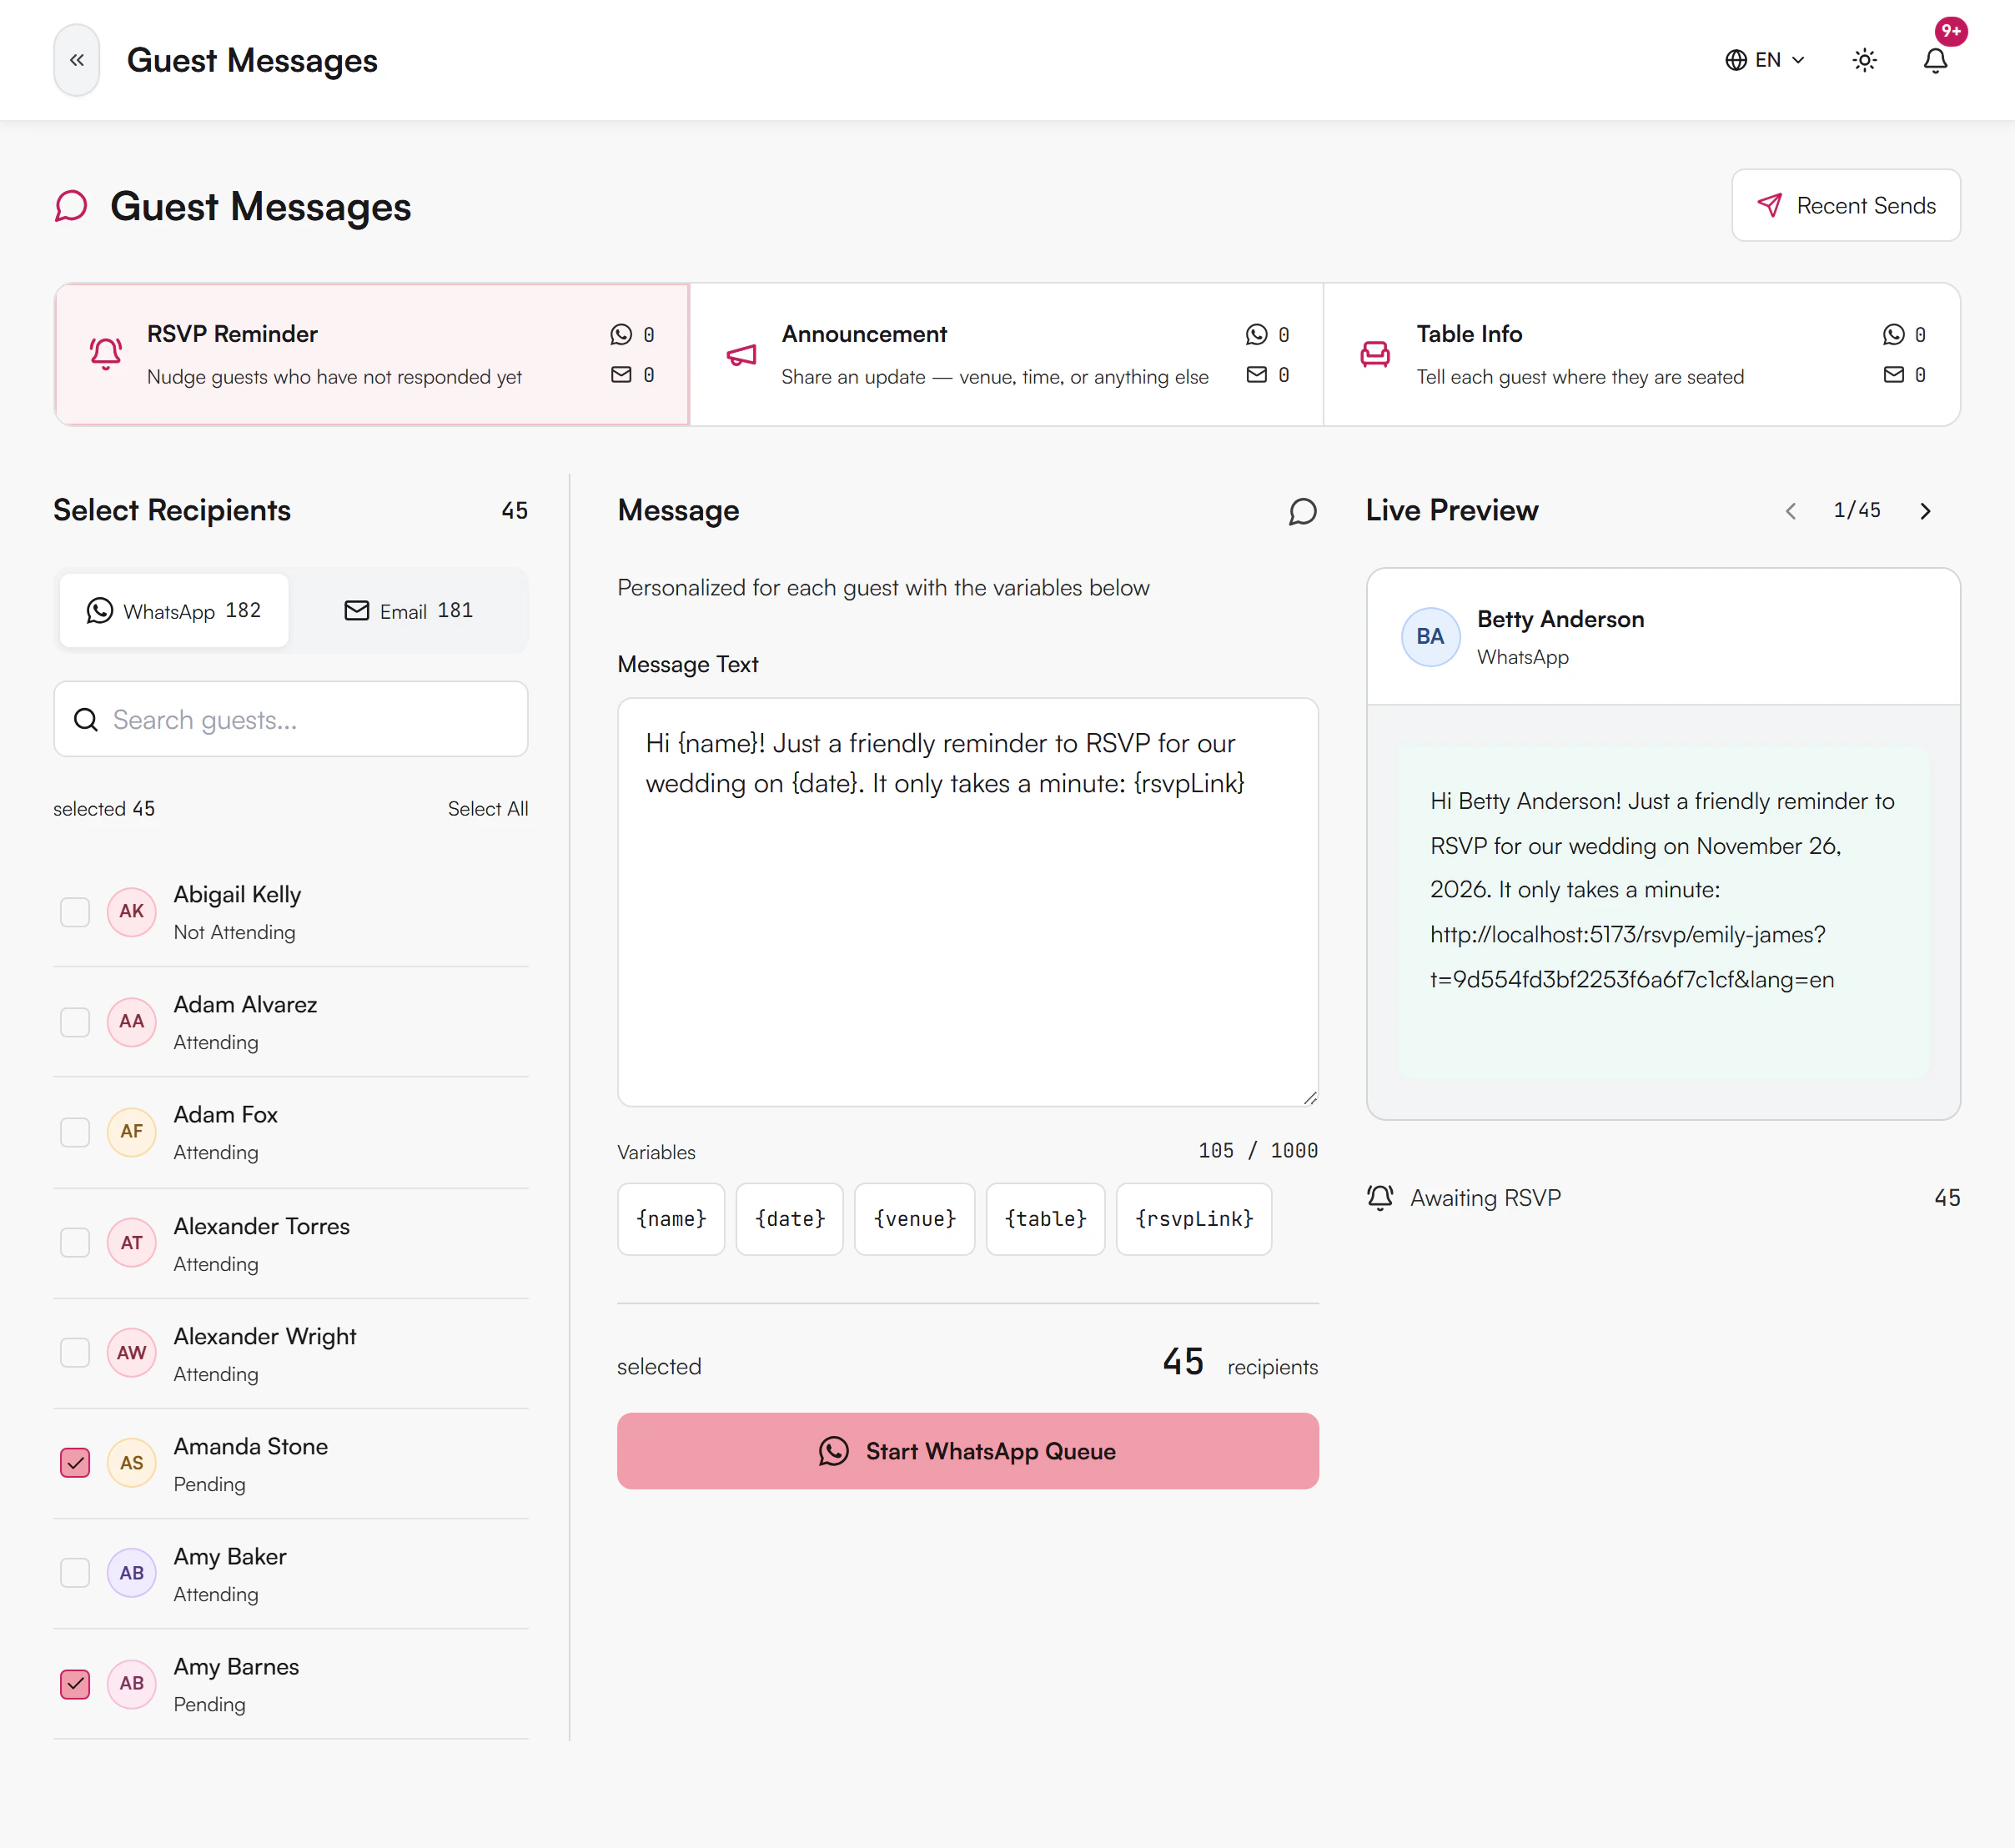Viewport: 2015px width, 1848px height.
Task: Click Awaiting RSVP bell icon
Action: 1380,1197
